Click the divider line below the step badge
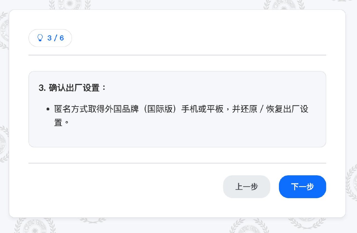The width and height of the screenshot is (357, 233). coord(177,55)
